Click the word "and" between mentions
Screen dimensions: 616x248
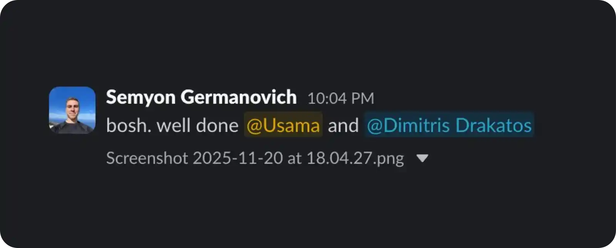point(343,126)
